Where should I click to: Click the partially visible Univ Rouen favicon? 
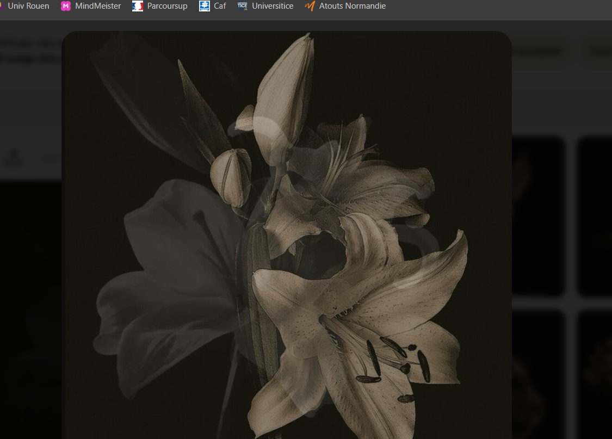coord(2,6)
